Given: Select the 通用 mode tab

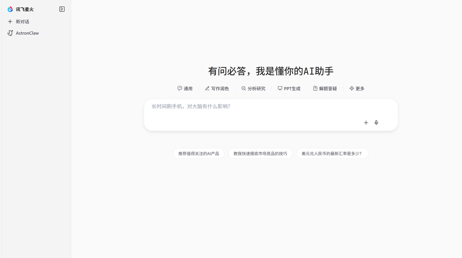Looking at the screenshot, I should click(185, 88).
